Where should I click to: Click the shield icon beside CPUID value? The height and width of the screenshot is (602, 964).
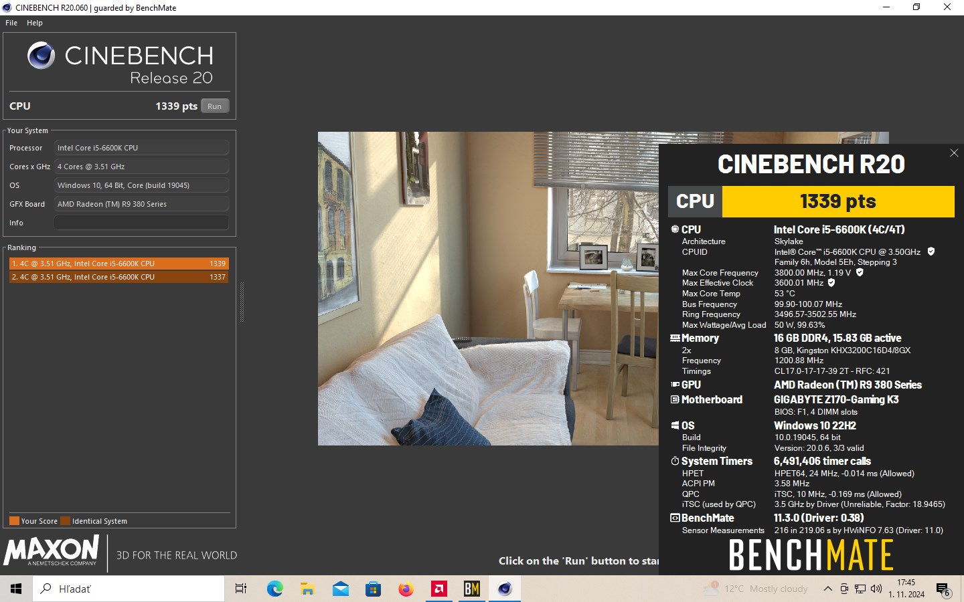931,252
